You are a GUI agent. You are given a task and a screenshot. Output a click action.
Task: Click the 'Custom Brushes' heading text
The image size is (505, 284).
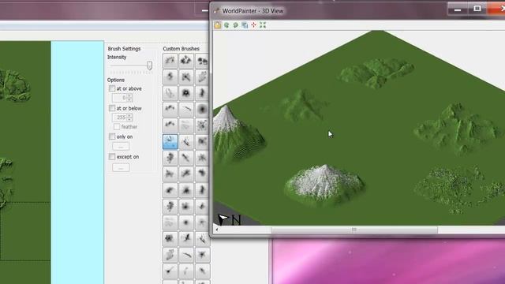click(181, 49)
